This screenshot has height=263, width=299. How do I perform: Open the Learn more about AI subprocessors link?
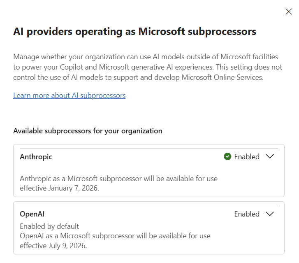point(70,95)
